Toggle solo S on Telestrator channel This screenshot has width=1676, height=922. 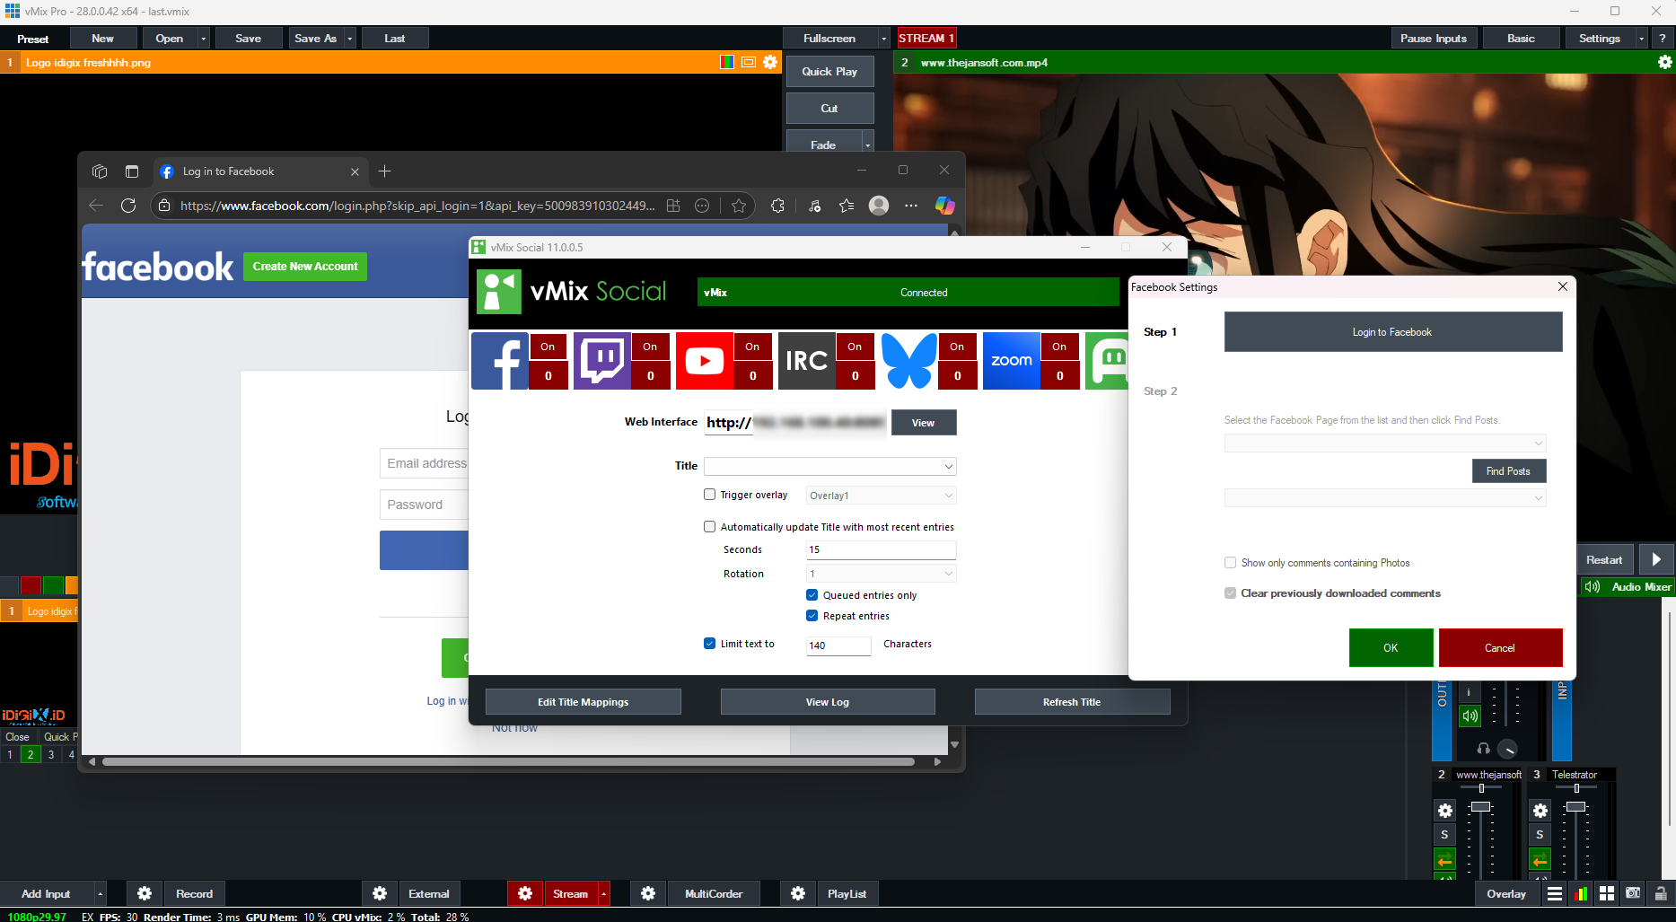pyautogui.click(x=1540, y=835)
